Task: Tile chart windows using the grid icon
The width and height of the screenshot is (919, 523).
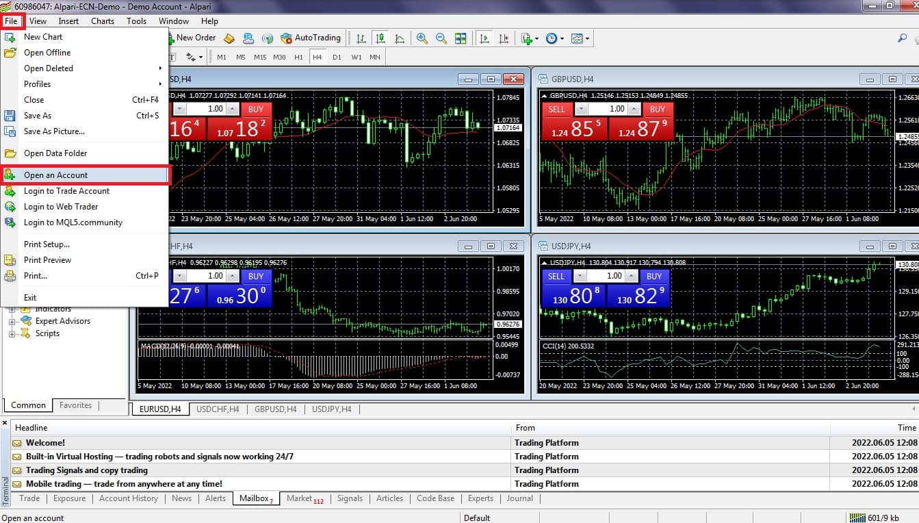Action: (x=461, y=38)
